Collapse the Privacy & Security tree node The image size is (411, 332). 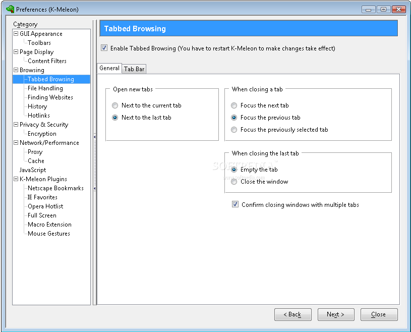coord(16,124)
